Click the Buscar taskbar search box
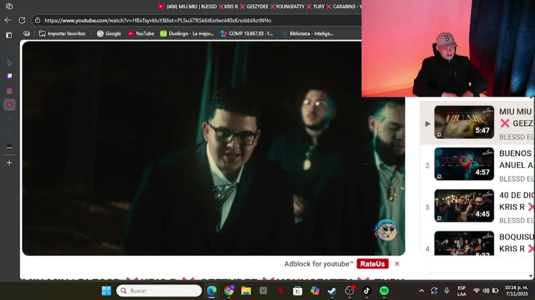The height and width of the screenshot is (300, 535). pyautogui.click(x=159, y=290)
